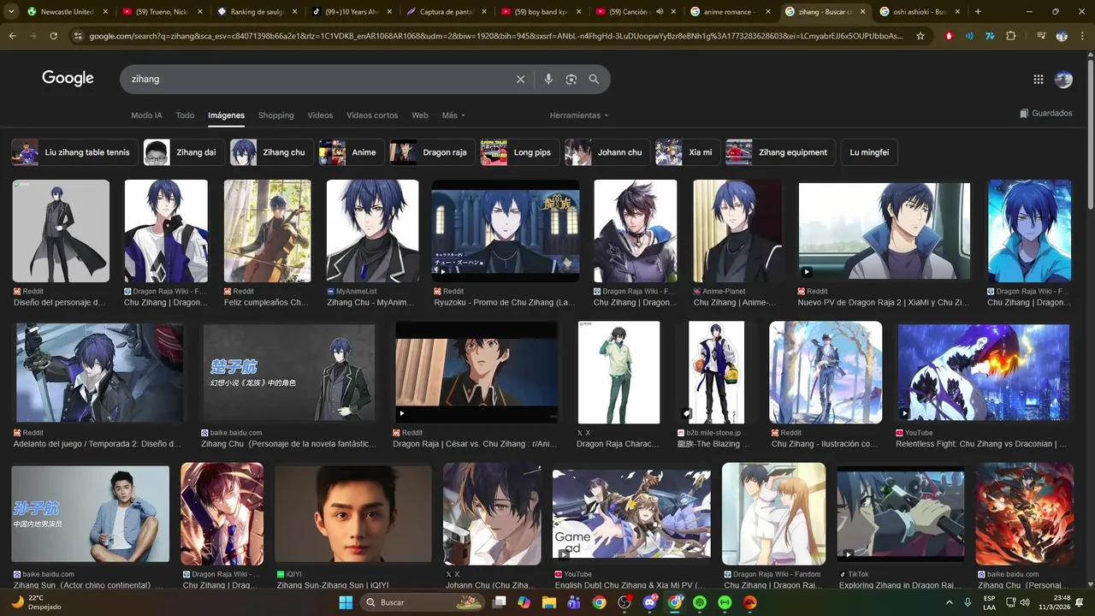Screen dimensions: 1095x616
Task: Open the EA app in the taskbar
Action: [750, 602]
